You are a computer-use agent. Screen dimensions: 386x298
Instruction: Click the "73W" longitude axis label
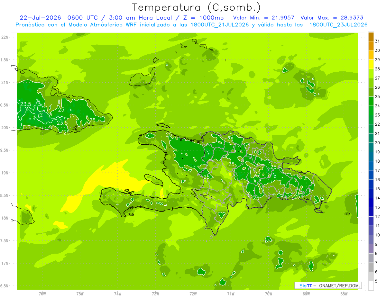pyautogui.click(x=155, y=293)
